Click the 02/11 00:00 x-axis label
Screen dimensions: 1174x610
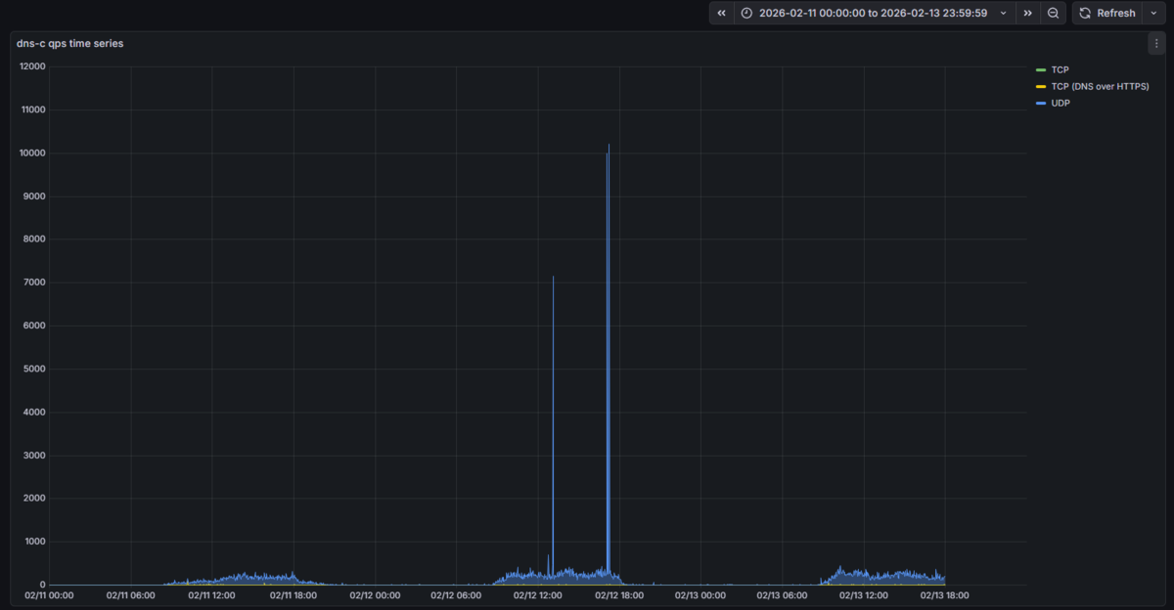click(x=49, y=594)
